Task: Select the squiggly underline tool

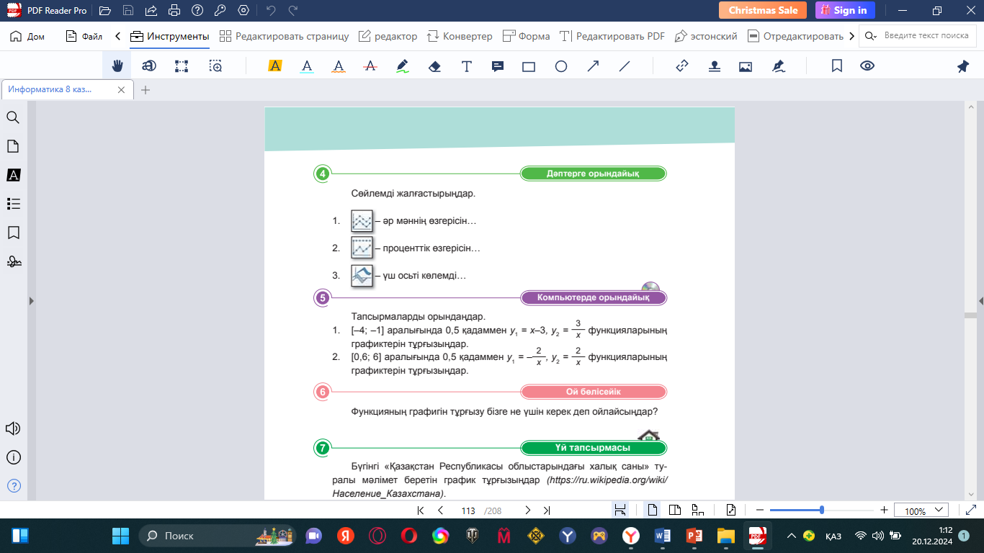Action: (339, 66)
